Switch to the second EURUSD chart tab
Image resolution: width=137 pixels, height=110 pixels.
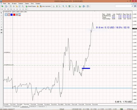pyautogui.click(x=16, y=106)
